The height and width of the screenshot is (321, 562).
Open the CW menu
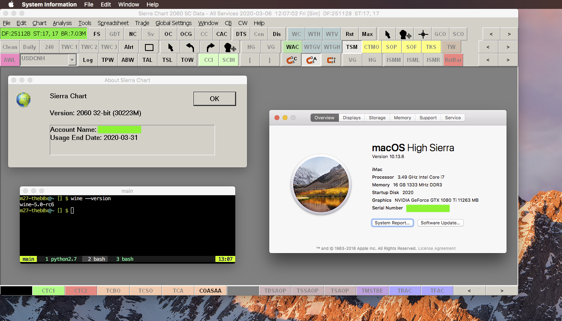(243, 23)
